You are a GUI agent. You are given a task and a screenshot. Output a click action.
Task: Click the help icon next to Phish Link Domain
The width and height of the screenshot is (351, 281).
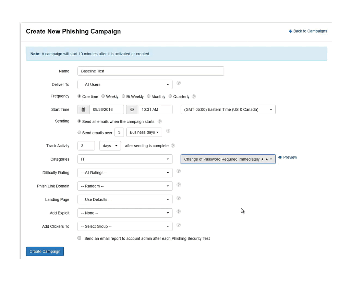(x=179, y=185)
